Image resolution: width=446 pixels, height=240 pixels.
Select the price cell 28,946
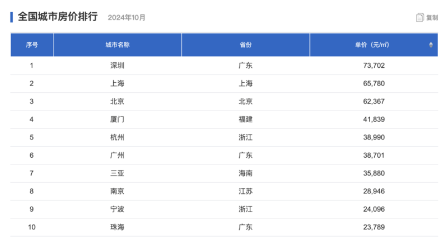tap(374, 191)
